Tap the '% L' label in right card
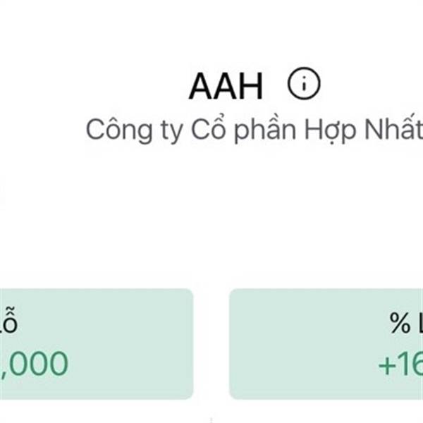The width and height of the screenshot is (423, 423). tap(405, 324)
